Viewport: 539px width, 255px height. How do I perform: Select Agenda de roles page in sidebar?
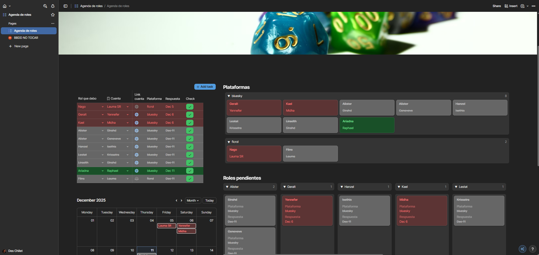click(x=25, y=31)
